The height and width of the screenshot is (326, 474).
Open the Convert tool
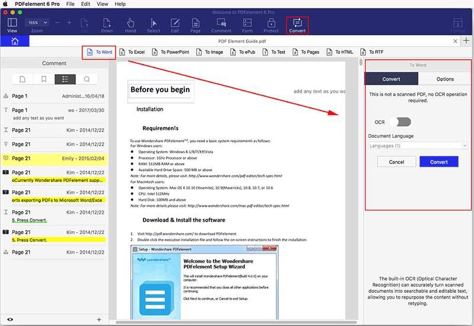[297, 25]
